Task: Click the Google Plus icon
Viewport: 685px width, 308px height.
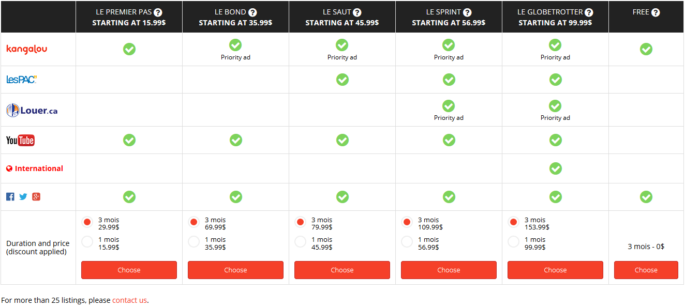Action: point(36,197)
